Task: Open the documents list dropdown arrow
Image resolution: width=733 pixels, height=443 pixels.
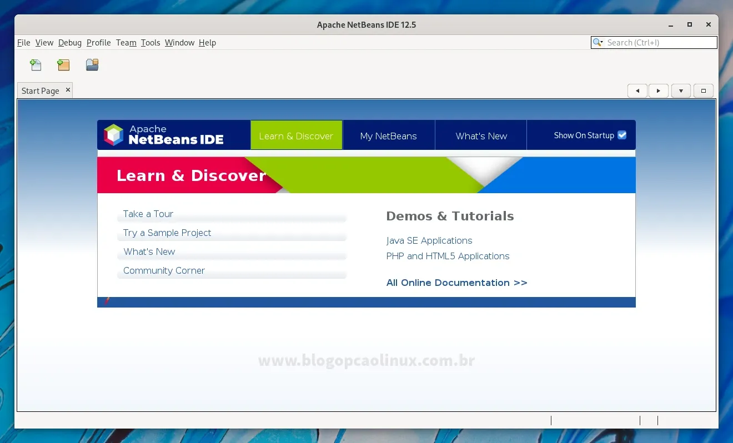Action: coord(681,90)
